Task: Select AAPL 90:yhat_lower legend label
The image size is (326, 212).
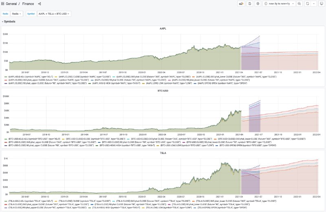Action: point(211,80)
